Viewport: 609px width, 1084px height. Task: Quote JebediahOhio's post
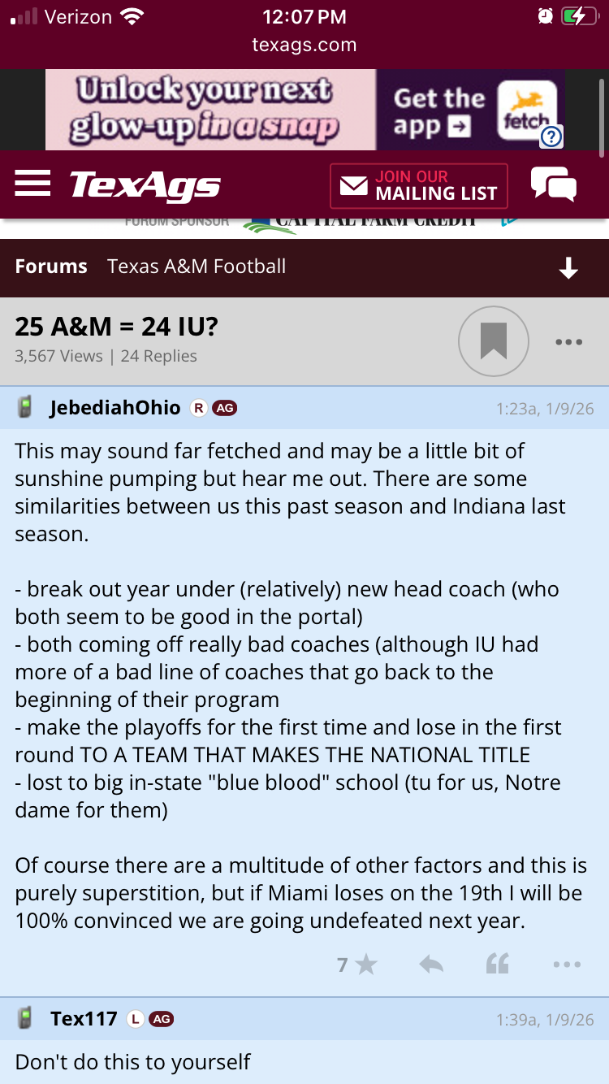coord(497,965)
